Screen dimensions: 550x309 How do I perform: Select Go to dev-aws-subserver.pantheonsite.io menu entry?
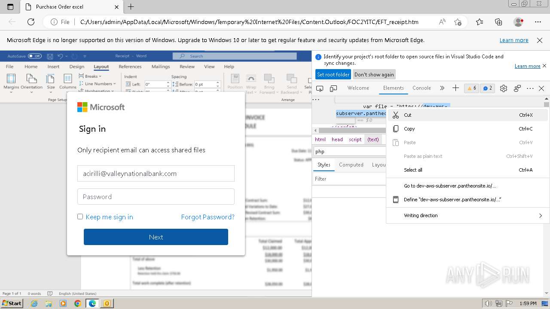click(x=467, y=186)
